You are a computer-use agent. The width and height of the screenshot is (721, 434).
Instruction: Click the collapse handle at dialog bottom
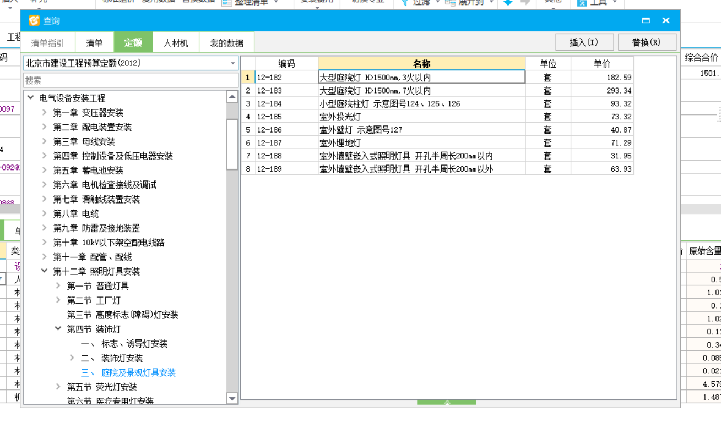[447, 403]
